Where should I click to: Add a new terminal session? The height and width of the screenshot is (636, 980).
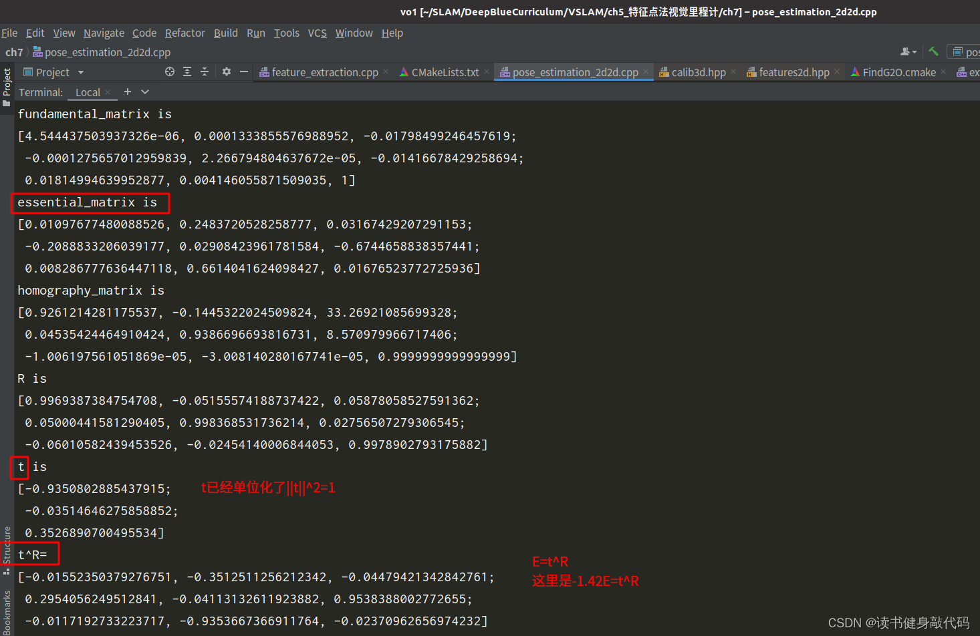pos(128,92)
